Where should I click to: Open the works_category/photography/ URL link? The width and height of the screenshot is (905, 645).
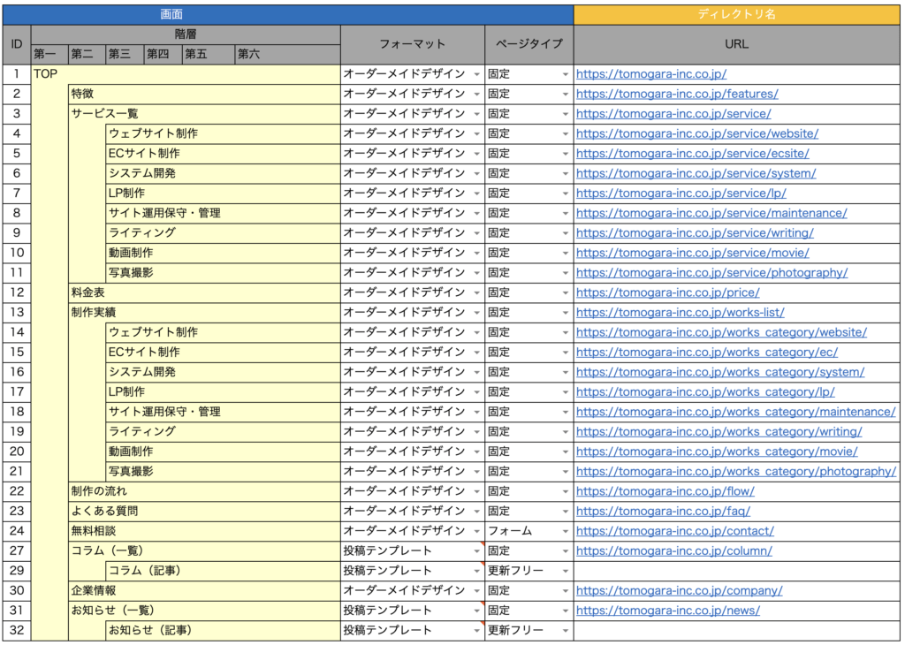736,471
